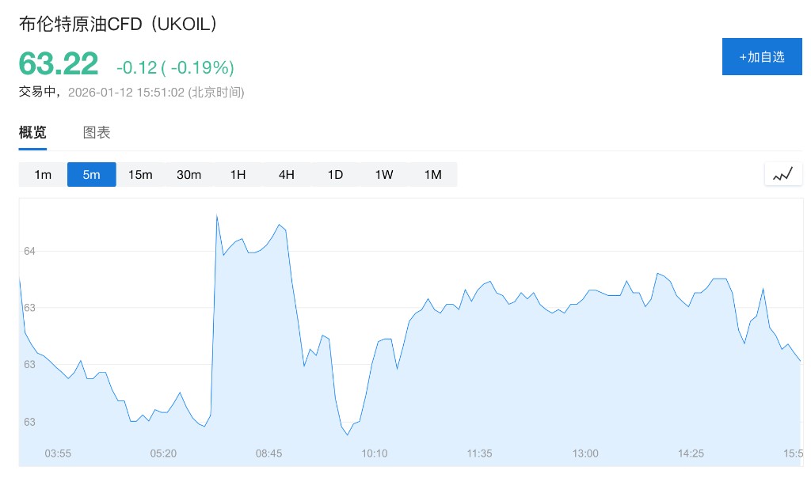Pick the 4H timeframe
The image size is (811, 478).
click(287, 174)
